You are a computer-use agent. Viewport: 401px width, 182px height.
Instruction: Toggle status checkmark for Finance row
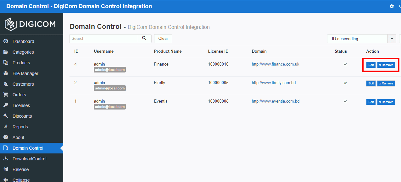click(345, 64)
